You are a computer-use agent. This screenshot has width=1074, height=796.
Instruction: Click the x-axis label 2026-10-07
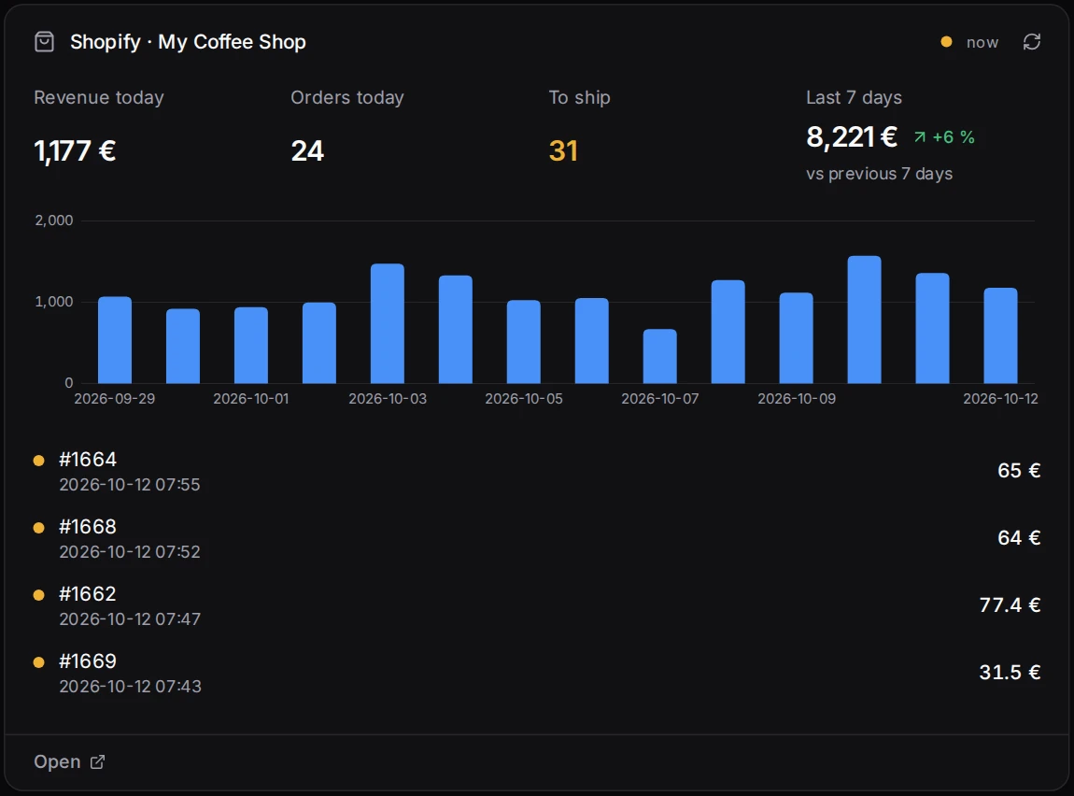[x=659, y=399]
